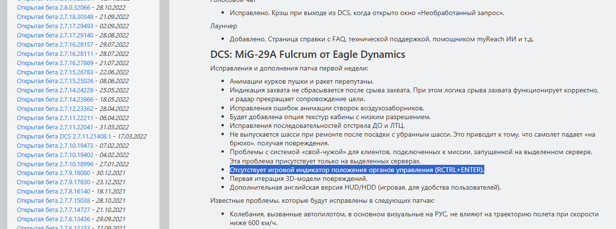Click the highlighted line about RCTRL+ENTER indicator

tap(357, 170)
